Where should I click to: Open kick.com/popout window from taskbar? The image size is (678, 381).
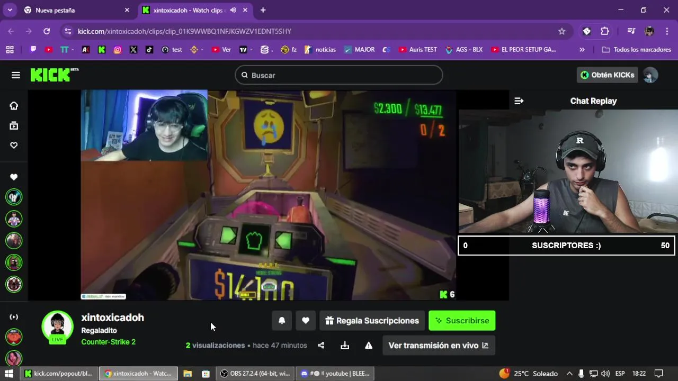[59, 374]
